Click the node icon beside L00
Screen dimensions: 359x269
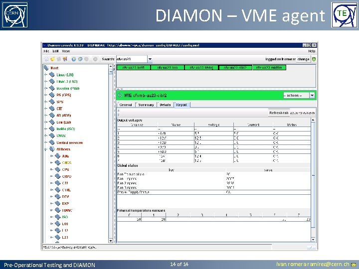tap(57, 224)
